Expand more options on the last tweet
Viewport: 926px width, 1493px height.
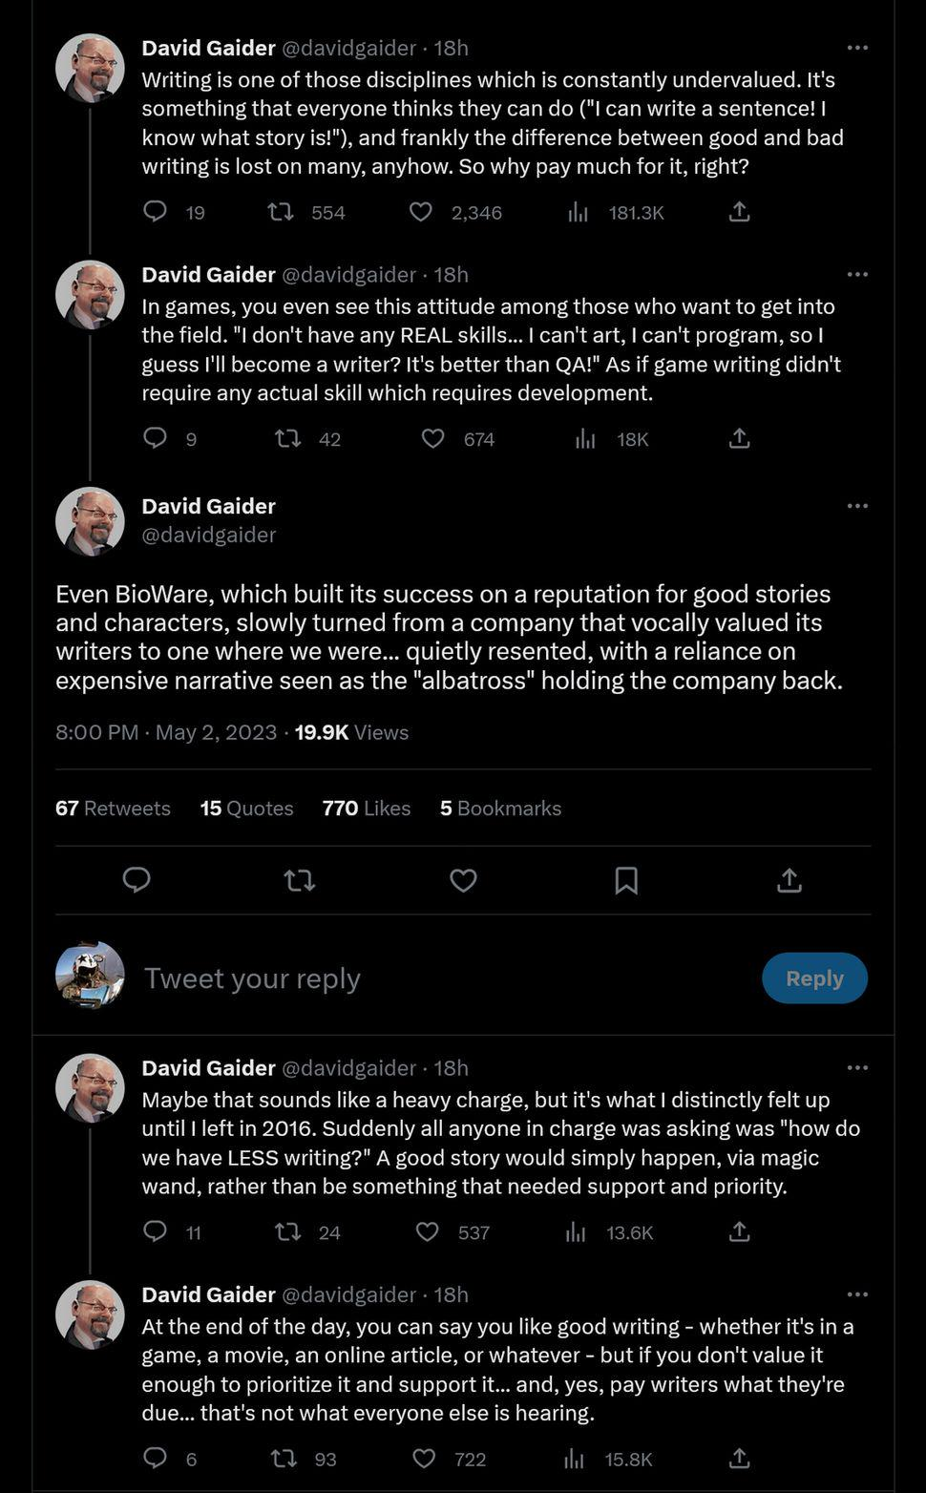[857, 1294]
